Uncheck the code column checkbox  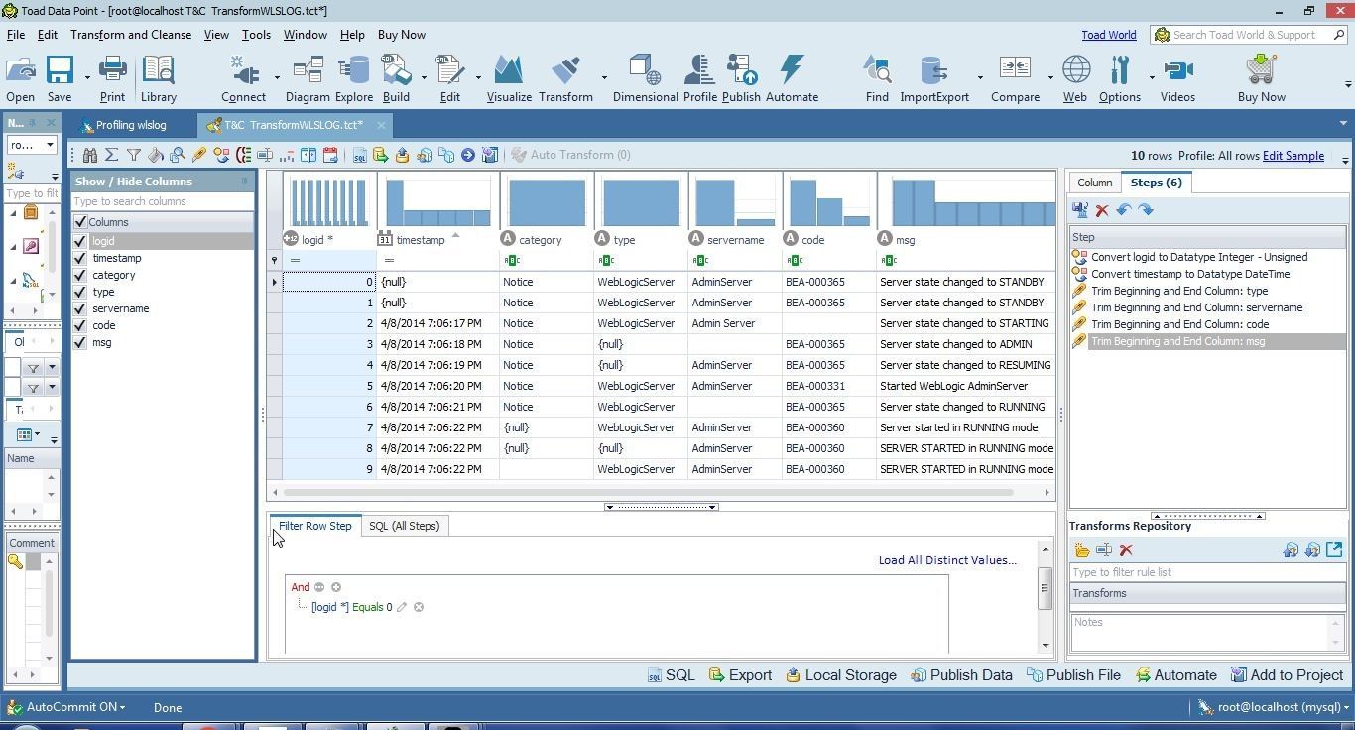[80, 325]
